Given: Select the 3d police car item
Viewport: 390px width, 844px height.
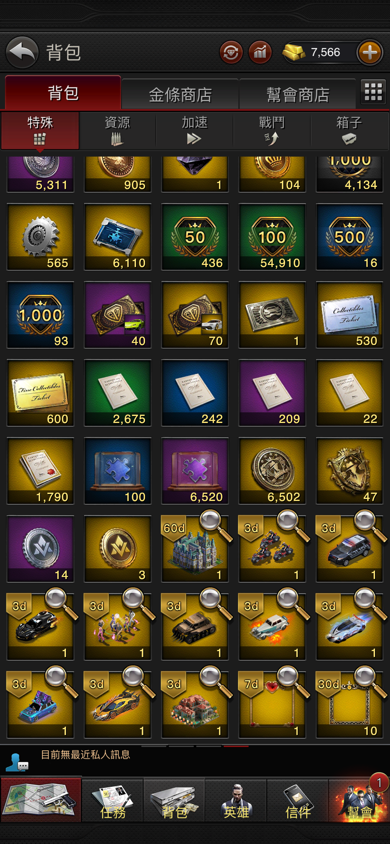Looking at the screenshot, I should [x=349, y=549].
